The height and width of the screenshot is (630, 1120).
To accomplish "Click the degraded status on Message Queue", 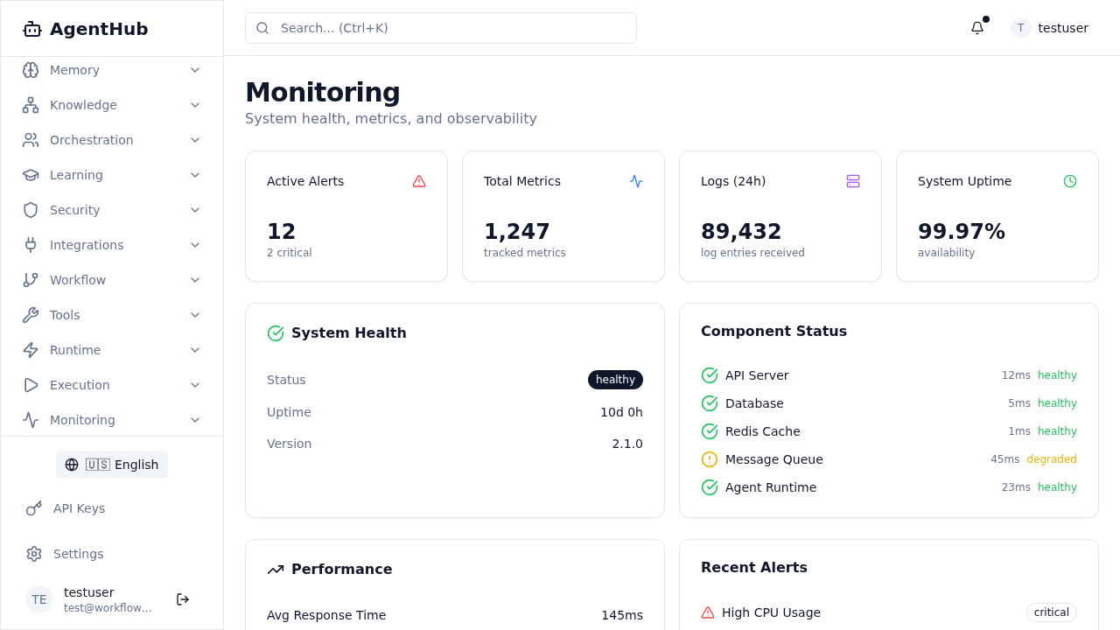I will click(1051, 458).
